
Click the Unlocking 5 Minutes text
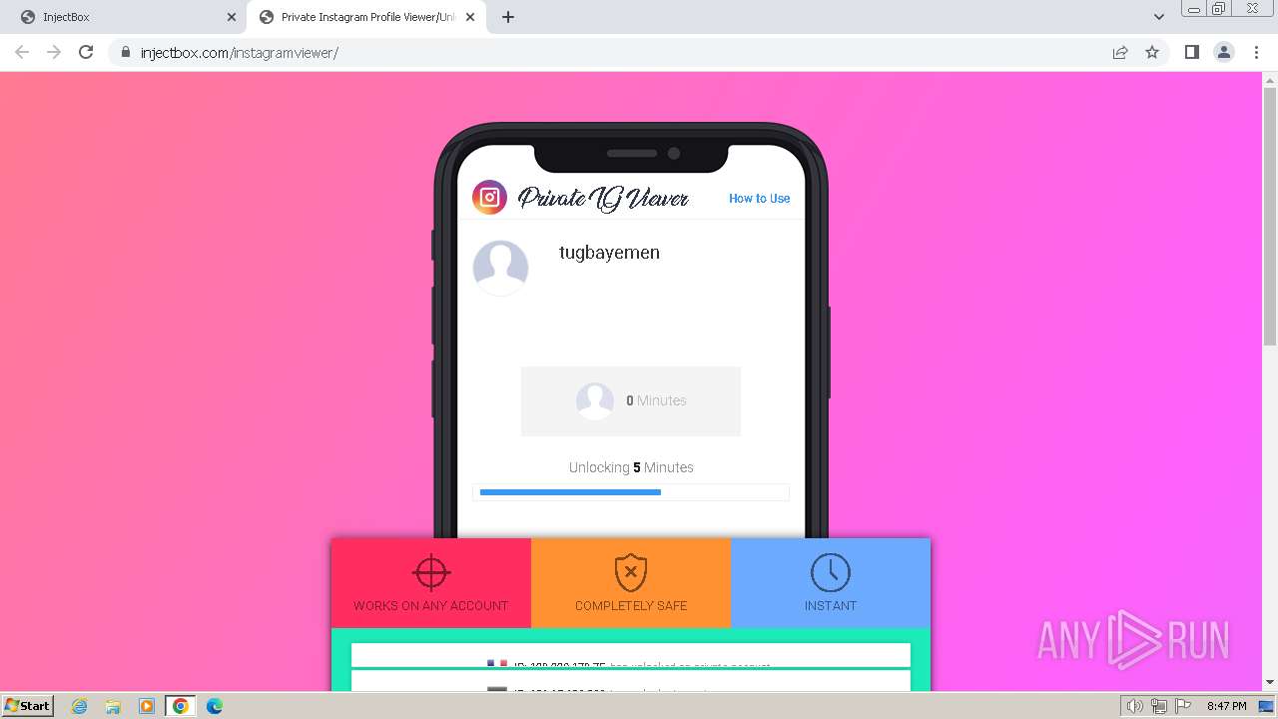(631, 467)
